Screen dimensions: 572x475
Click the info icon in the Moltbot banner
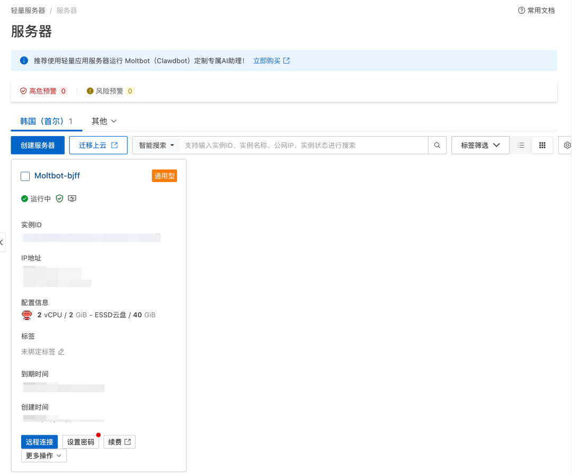coord(23,60)
